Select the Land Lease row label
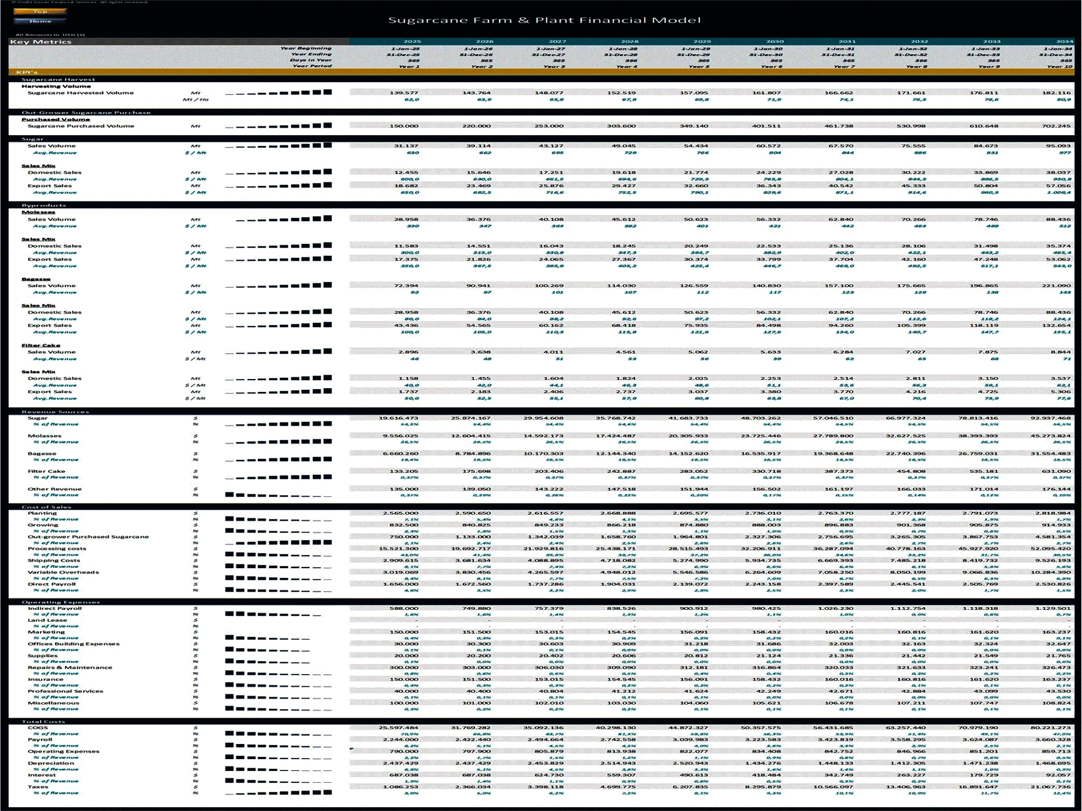Viewport: 1082px width, 811px height. [47, 620]
